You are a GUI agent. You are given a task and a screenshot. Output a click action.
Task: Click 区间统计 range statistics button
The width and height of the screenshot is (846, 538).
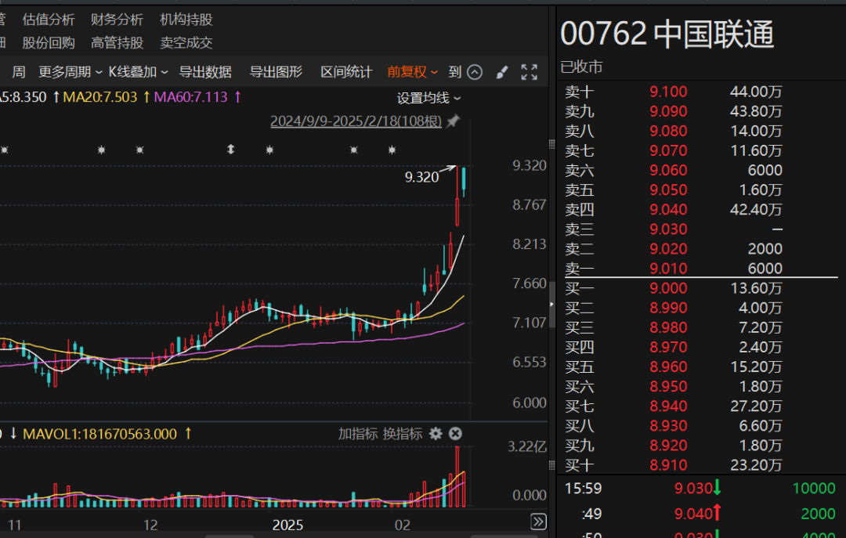pos(346,72)
